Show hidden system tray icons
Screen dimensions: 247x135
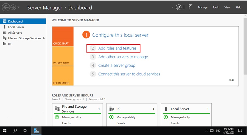[x=206, y=131]
